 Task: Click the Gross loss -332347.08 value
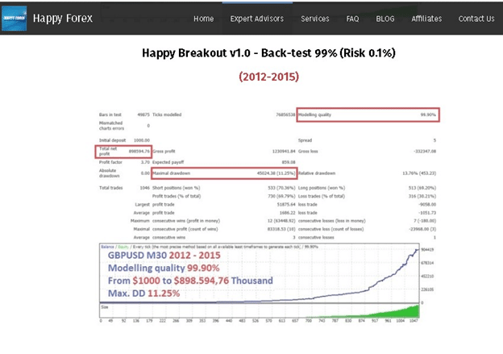click(x=425, y=151)
